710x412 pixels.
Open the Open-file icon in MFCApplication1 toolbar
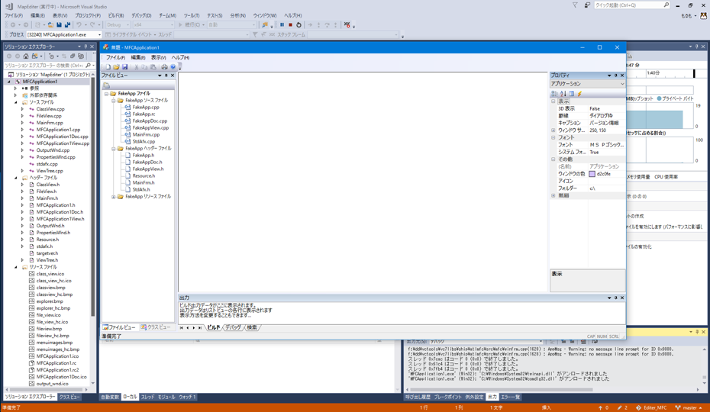point(116,67)
